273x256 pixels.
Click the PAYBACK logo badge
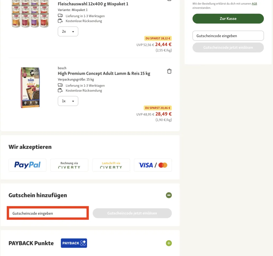coord(74,243)
